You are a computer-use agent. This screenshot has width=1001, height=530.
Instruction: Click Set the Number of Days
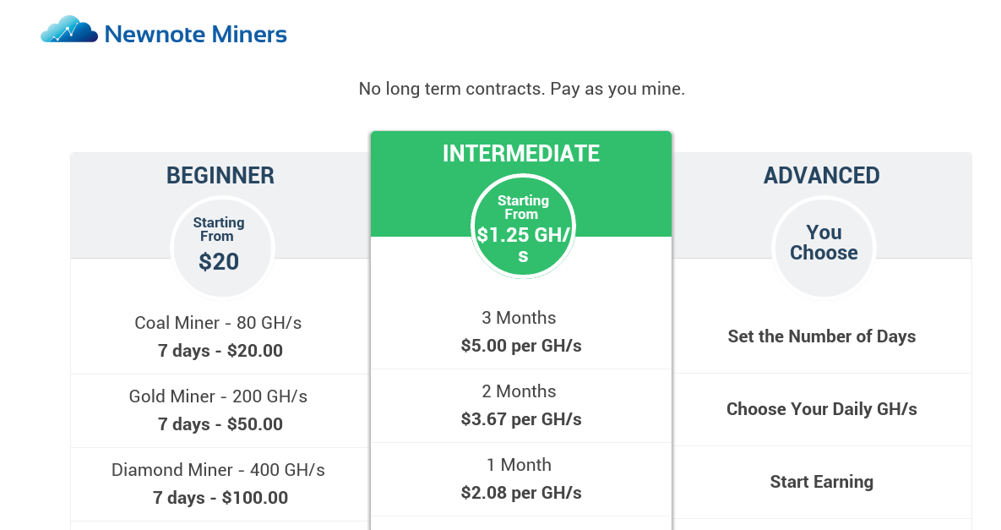[x=821, y=336]
